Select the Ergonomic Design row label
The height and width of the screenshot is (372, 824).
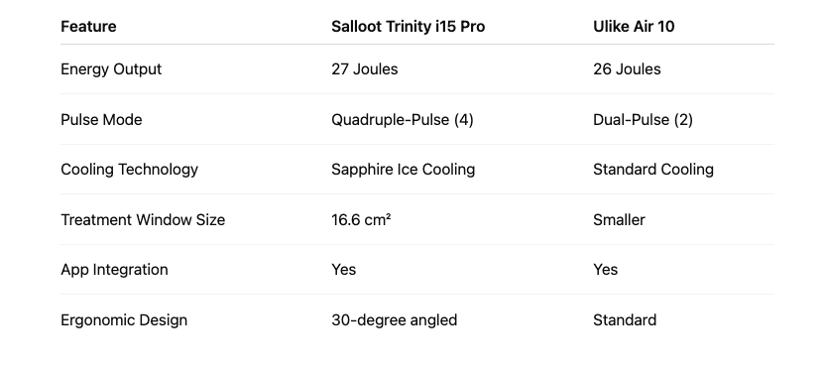click(x=124, y=320)
